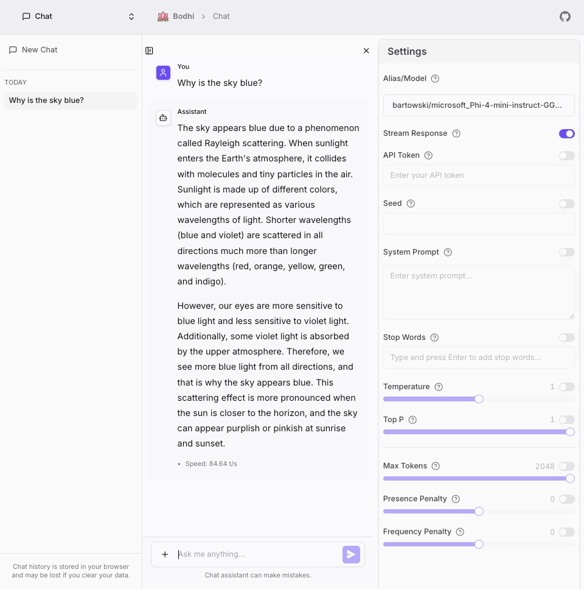Image resolution: width=584 pixels, height=589 pixels.
Task: Click the chat bubble icon beside New Chat
Action: 13,49
